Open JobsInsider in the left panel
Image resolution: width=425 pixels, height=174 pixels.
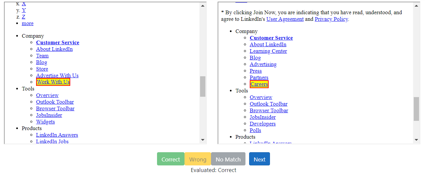pos(49,115)
